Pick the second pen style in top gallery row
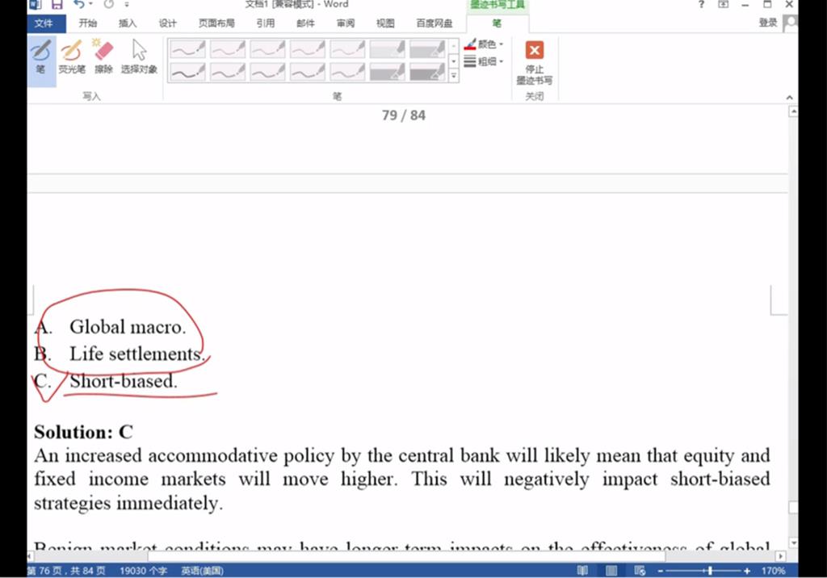Screen dimensions: 827x578 coord(227,49)
